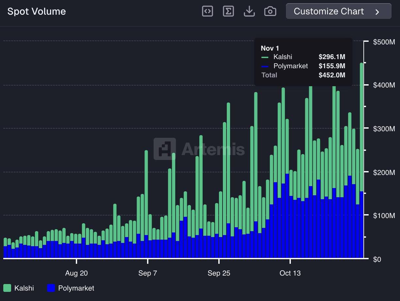Click the embed code icon
400x301 pixels.
pos(208,11)
